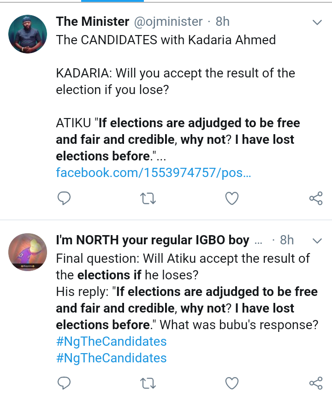Open second #NgTheCandidates hashtag
Screen dimensions: 332x402
click(111, 358)
